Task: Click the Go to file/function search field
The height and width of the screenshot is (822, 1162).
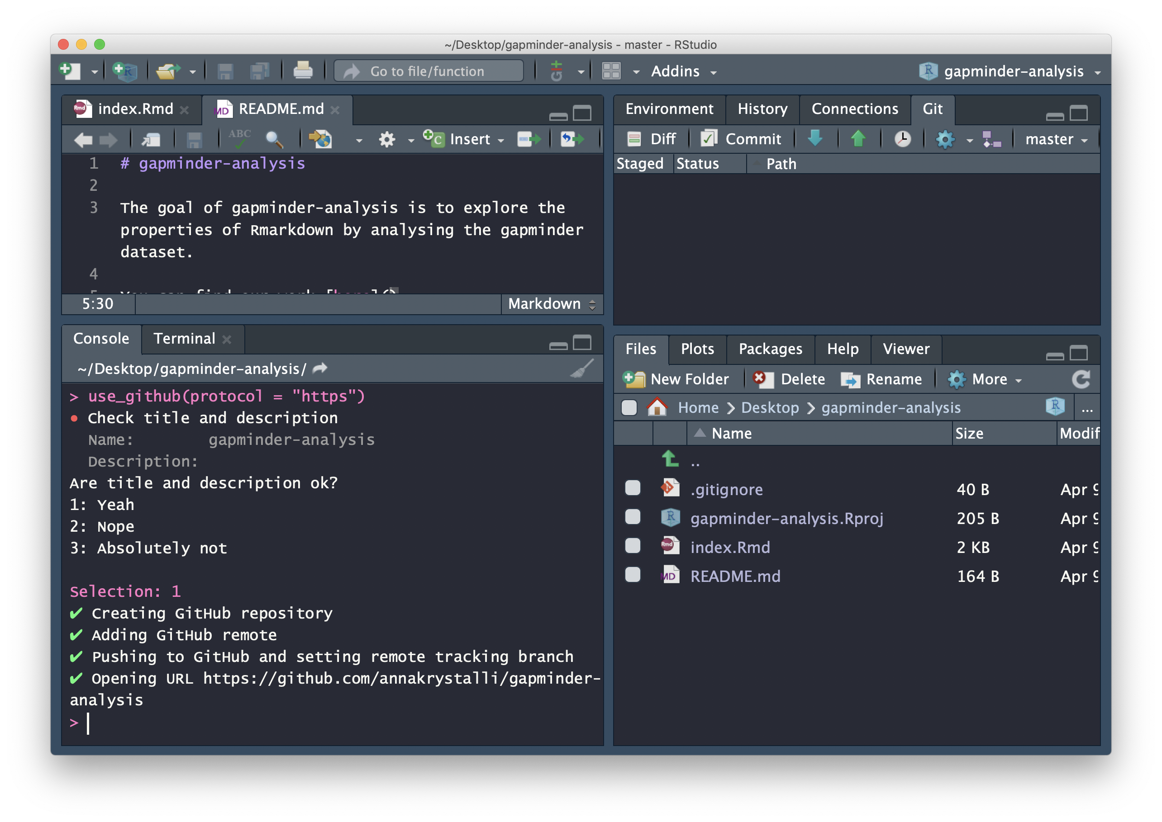Action: [429, 71]
